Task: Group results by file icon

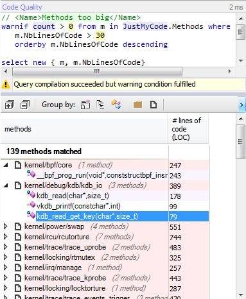Action: pos(154,105)
